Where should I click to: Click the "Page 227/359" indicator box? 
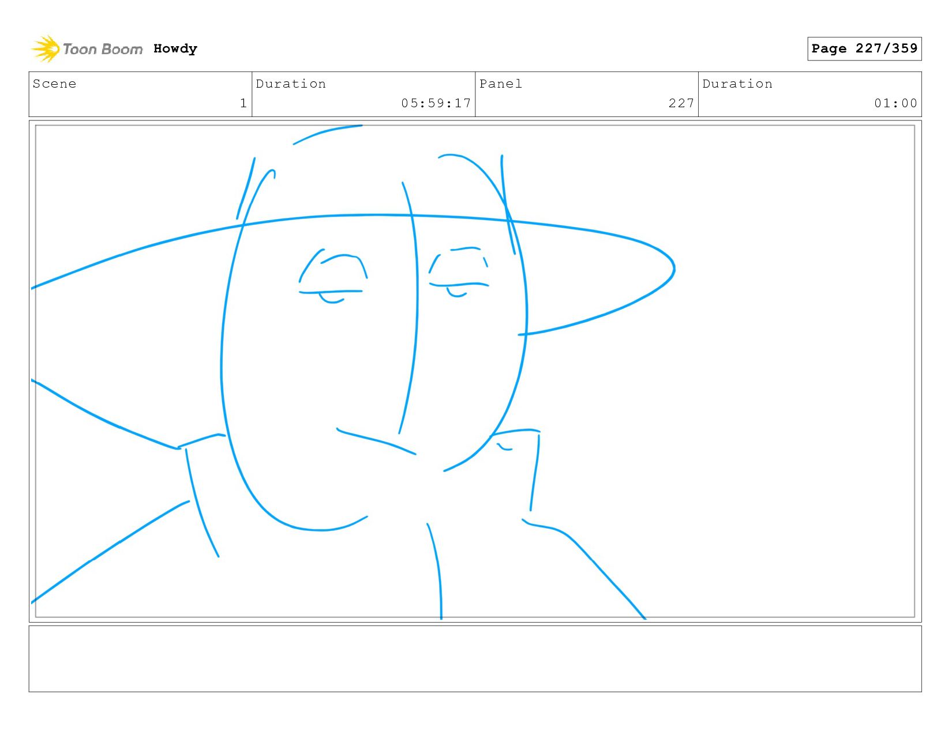tap(864, 48)
